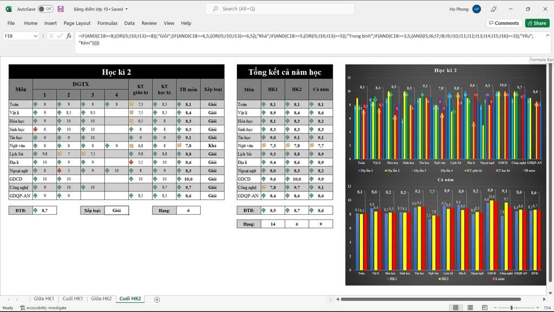Collapse the formula bar chevron
Screen dimensions: 554x312
coord(548,36)
